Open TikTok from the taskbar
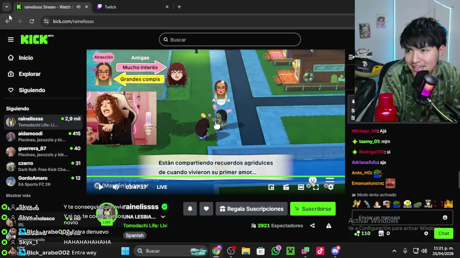The height and width of the screenshot is (258, 460). (x=320, y=251)
